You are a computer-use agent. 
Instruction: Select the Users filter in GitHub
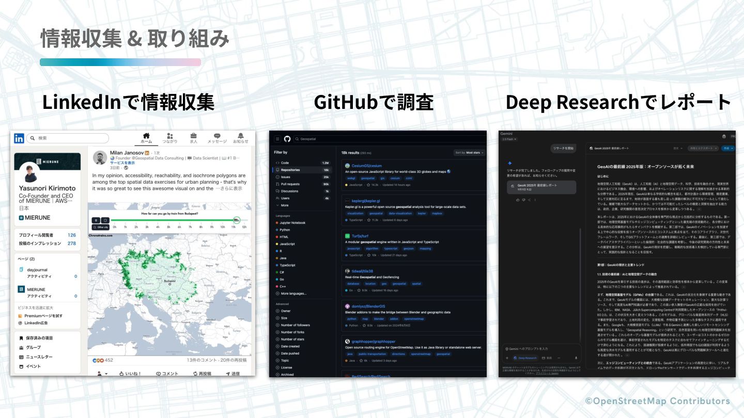coord(302,198)
